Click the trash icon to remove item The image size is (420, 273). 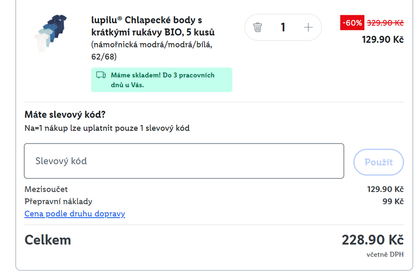coord(258,27)
